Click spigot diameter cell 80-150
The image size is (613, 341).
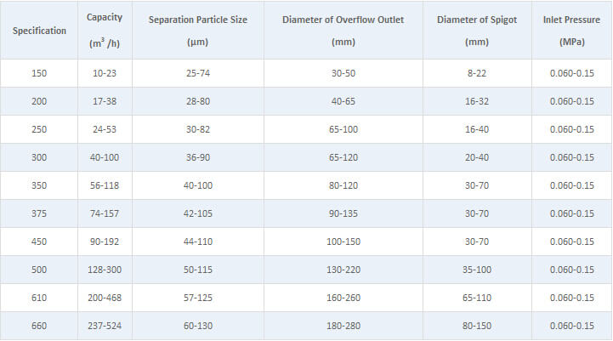(x=476, y=326)
